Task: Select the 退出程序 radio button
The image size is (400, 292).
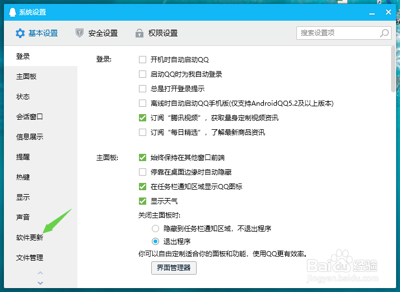Action: (x=155, y=241)
